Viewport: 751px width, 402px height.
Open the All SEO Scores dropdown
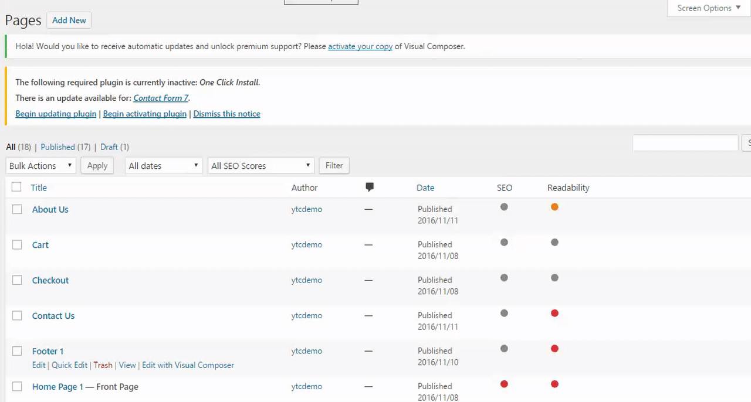pyautogui.click(x=261, y=166)
